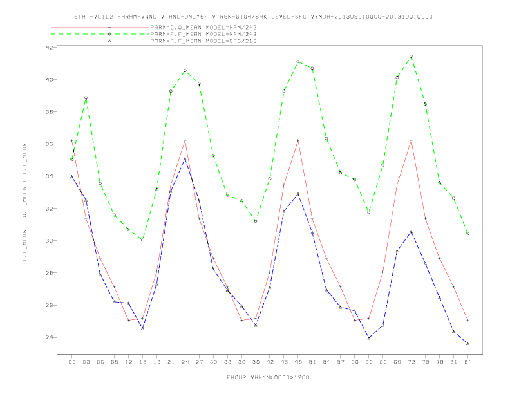
Task: Click red O.O_MEAN plus marker at hour 24
Action: click(185, 141)
